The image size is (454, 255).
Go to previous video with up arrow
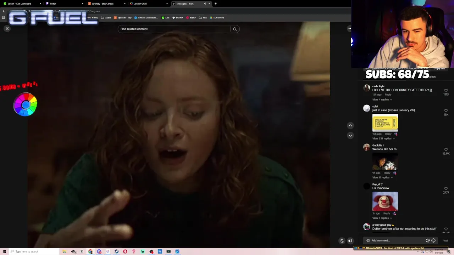click(x=350, y=125)
